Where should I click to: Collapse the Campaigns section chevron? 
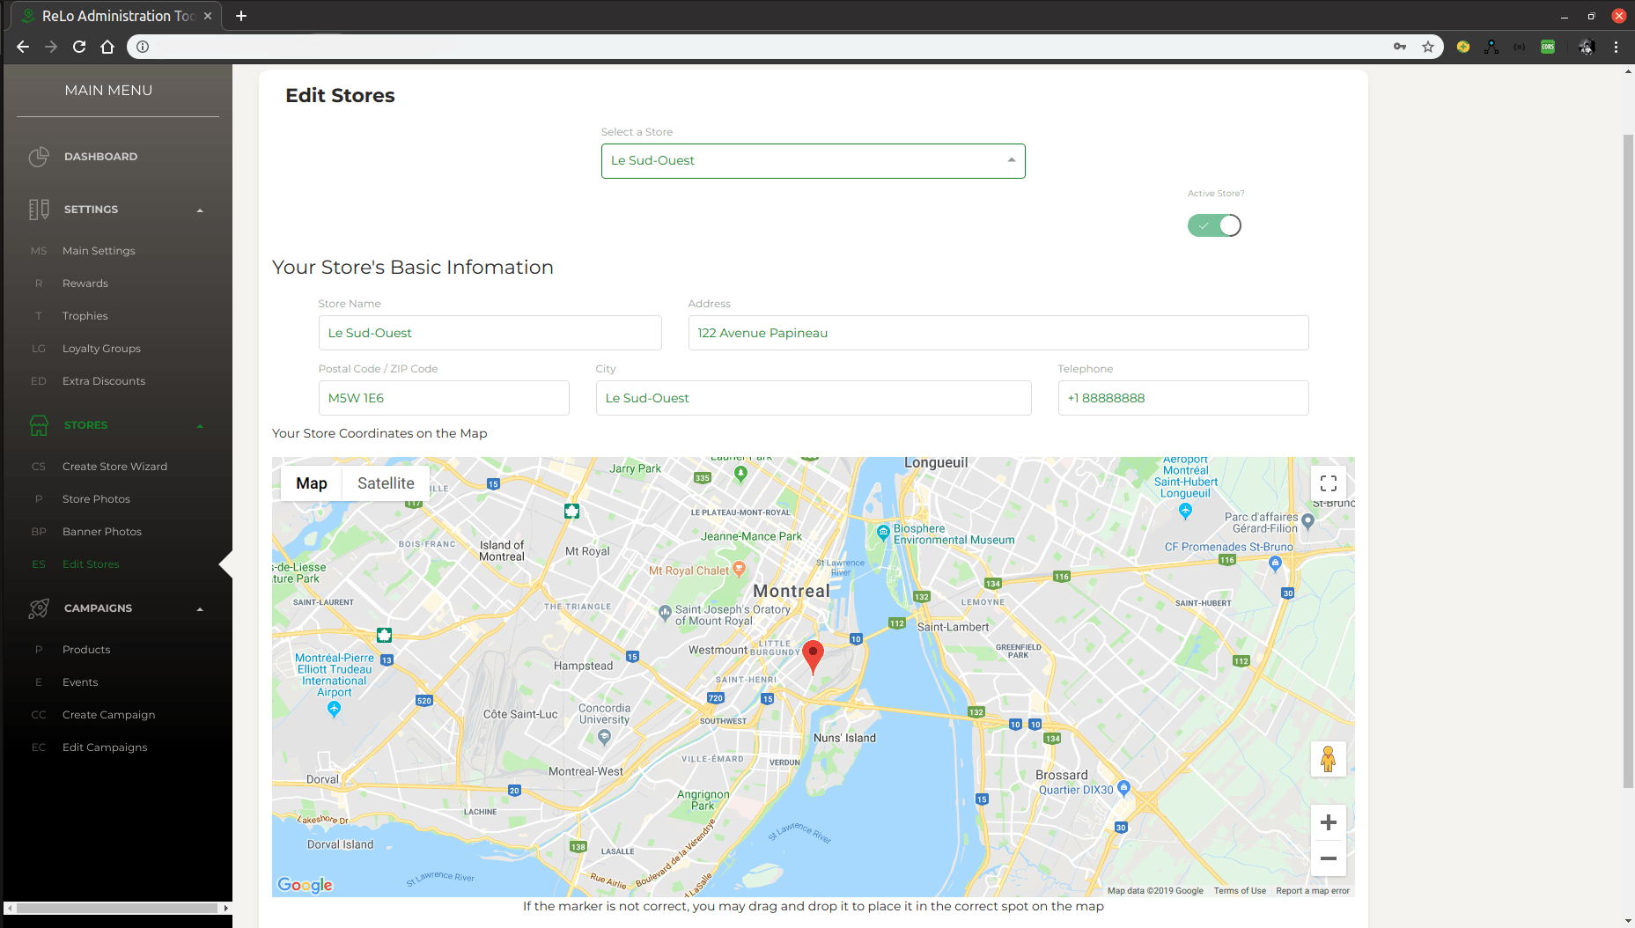tap(200, 608)
